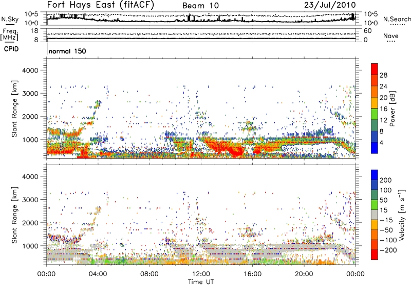This screenshot has width=411, height=285.
Task: Click the velocity panel "Slant Range [km]" label
Action: pyautogui.click(x=14, y=215)
